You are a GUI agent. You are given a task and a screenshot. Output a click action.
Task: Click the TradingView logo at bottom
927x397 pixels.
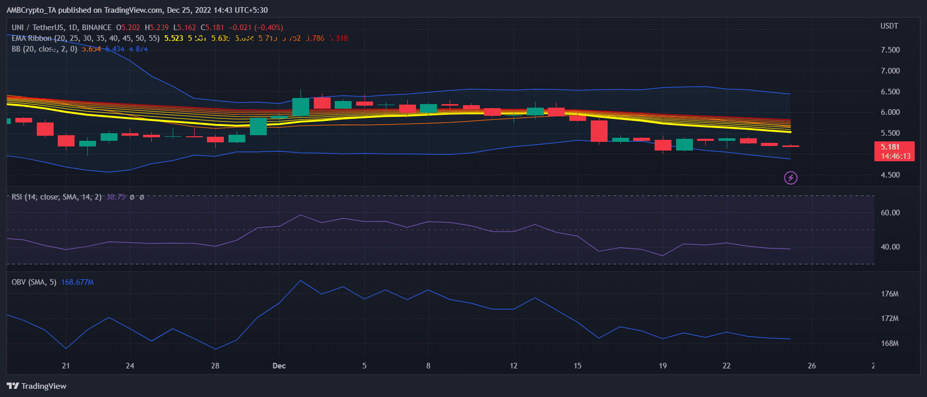[x=36, y=386]
